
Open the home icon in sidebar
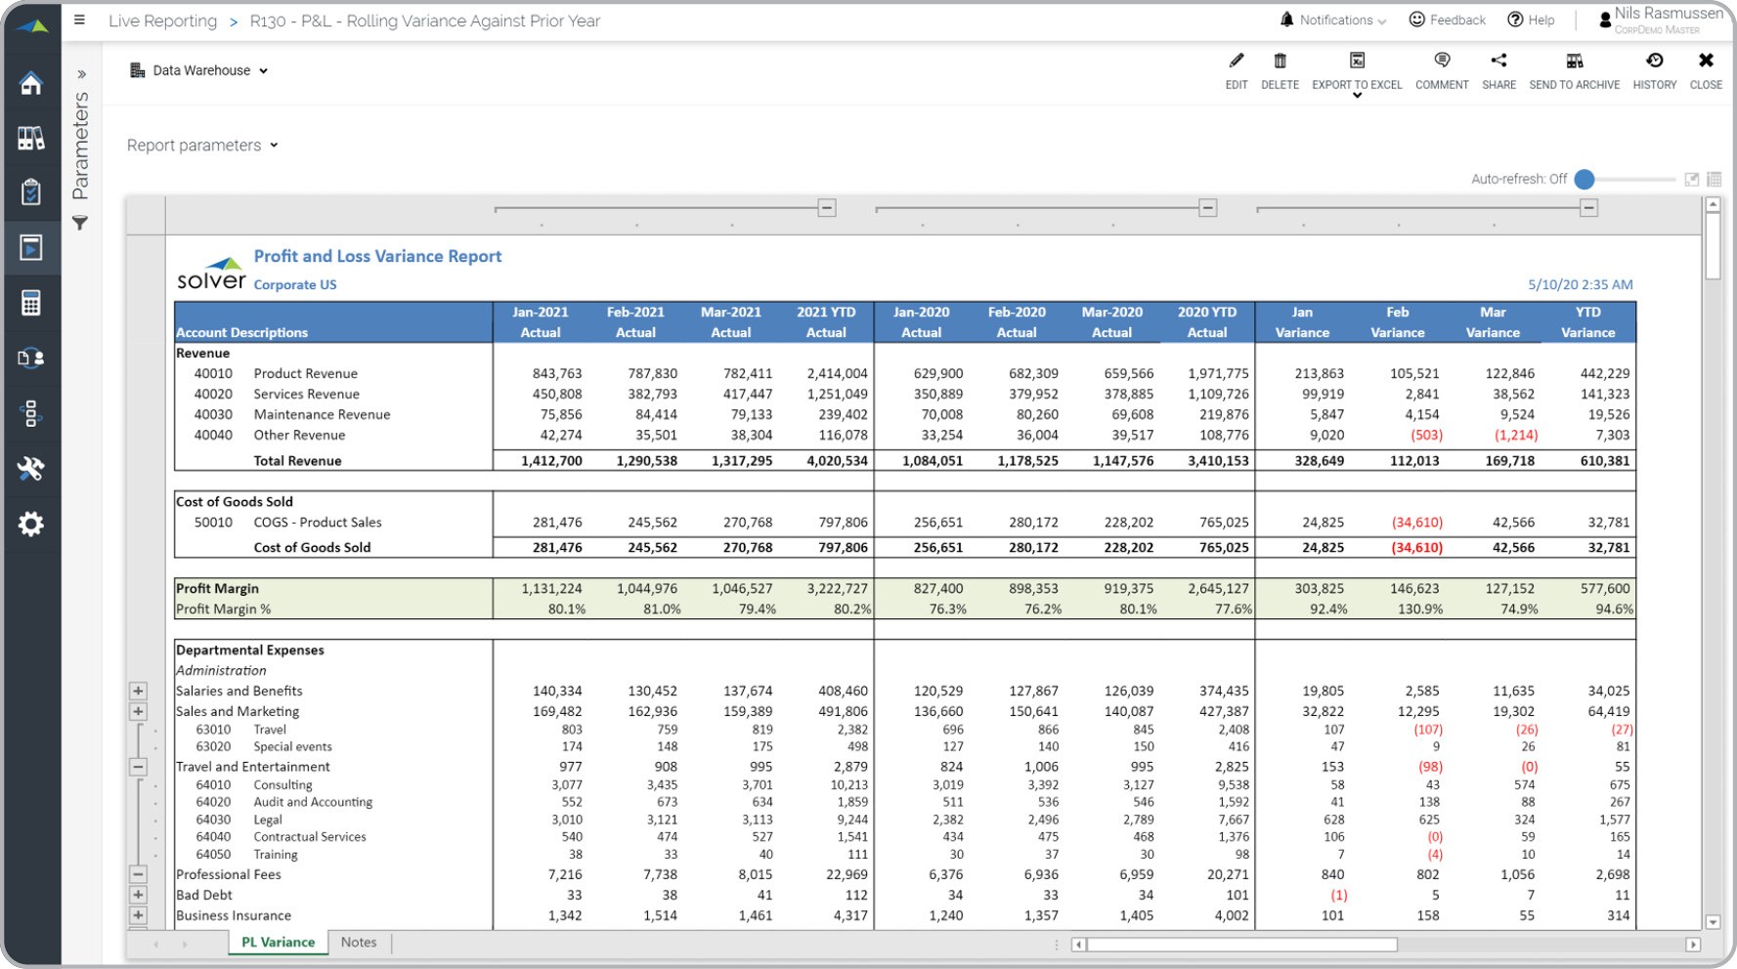click(x=31, y=84)
